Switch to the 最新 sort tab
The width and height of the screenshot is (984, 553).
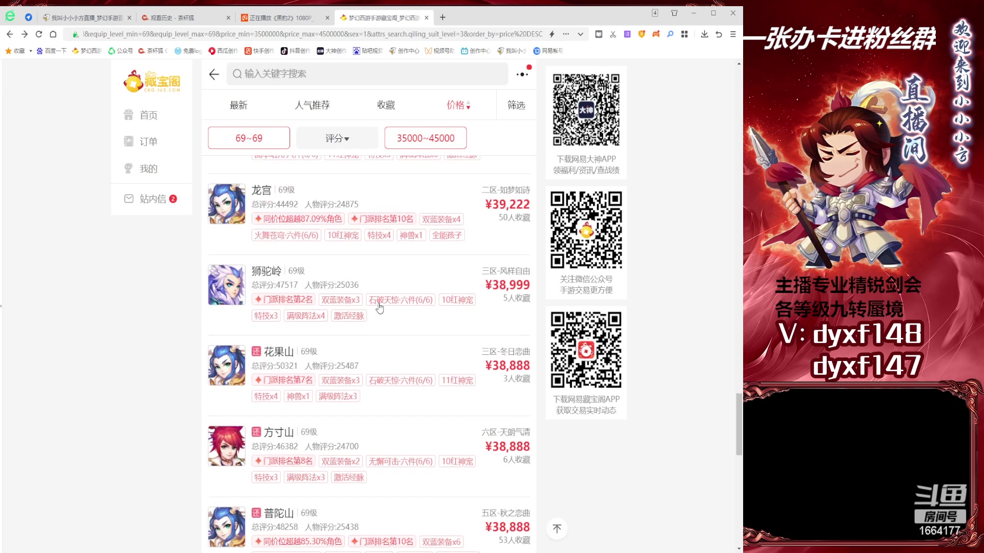point(238,105)
